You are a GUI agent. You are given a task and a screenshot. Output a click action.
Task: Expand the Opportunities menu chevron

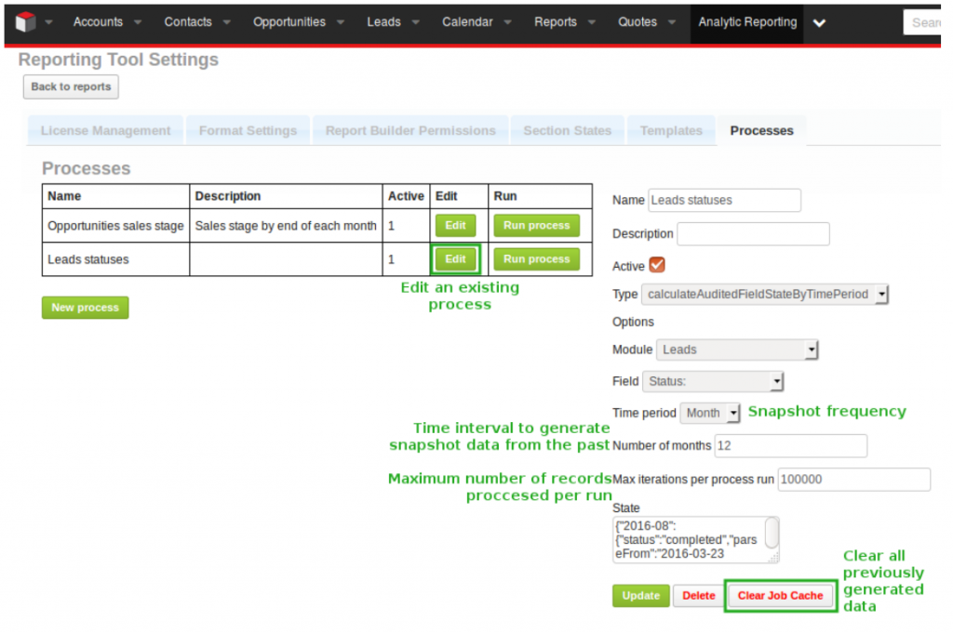tap(339, 22)
